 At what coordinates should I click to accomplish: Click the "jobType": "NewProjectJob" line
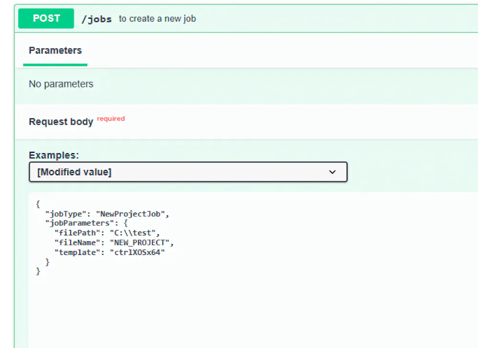(x=107, y=214)
